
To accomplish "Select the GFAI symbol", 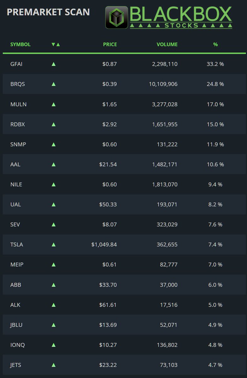I will pos(16,64).
